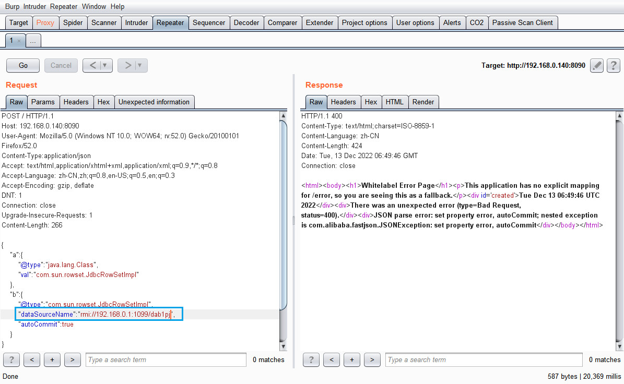
Task: Open the Burp menu
Action: tap(12, 6)
